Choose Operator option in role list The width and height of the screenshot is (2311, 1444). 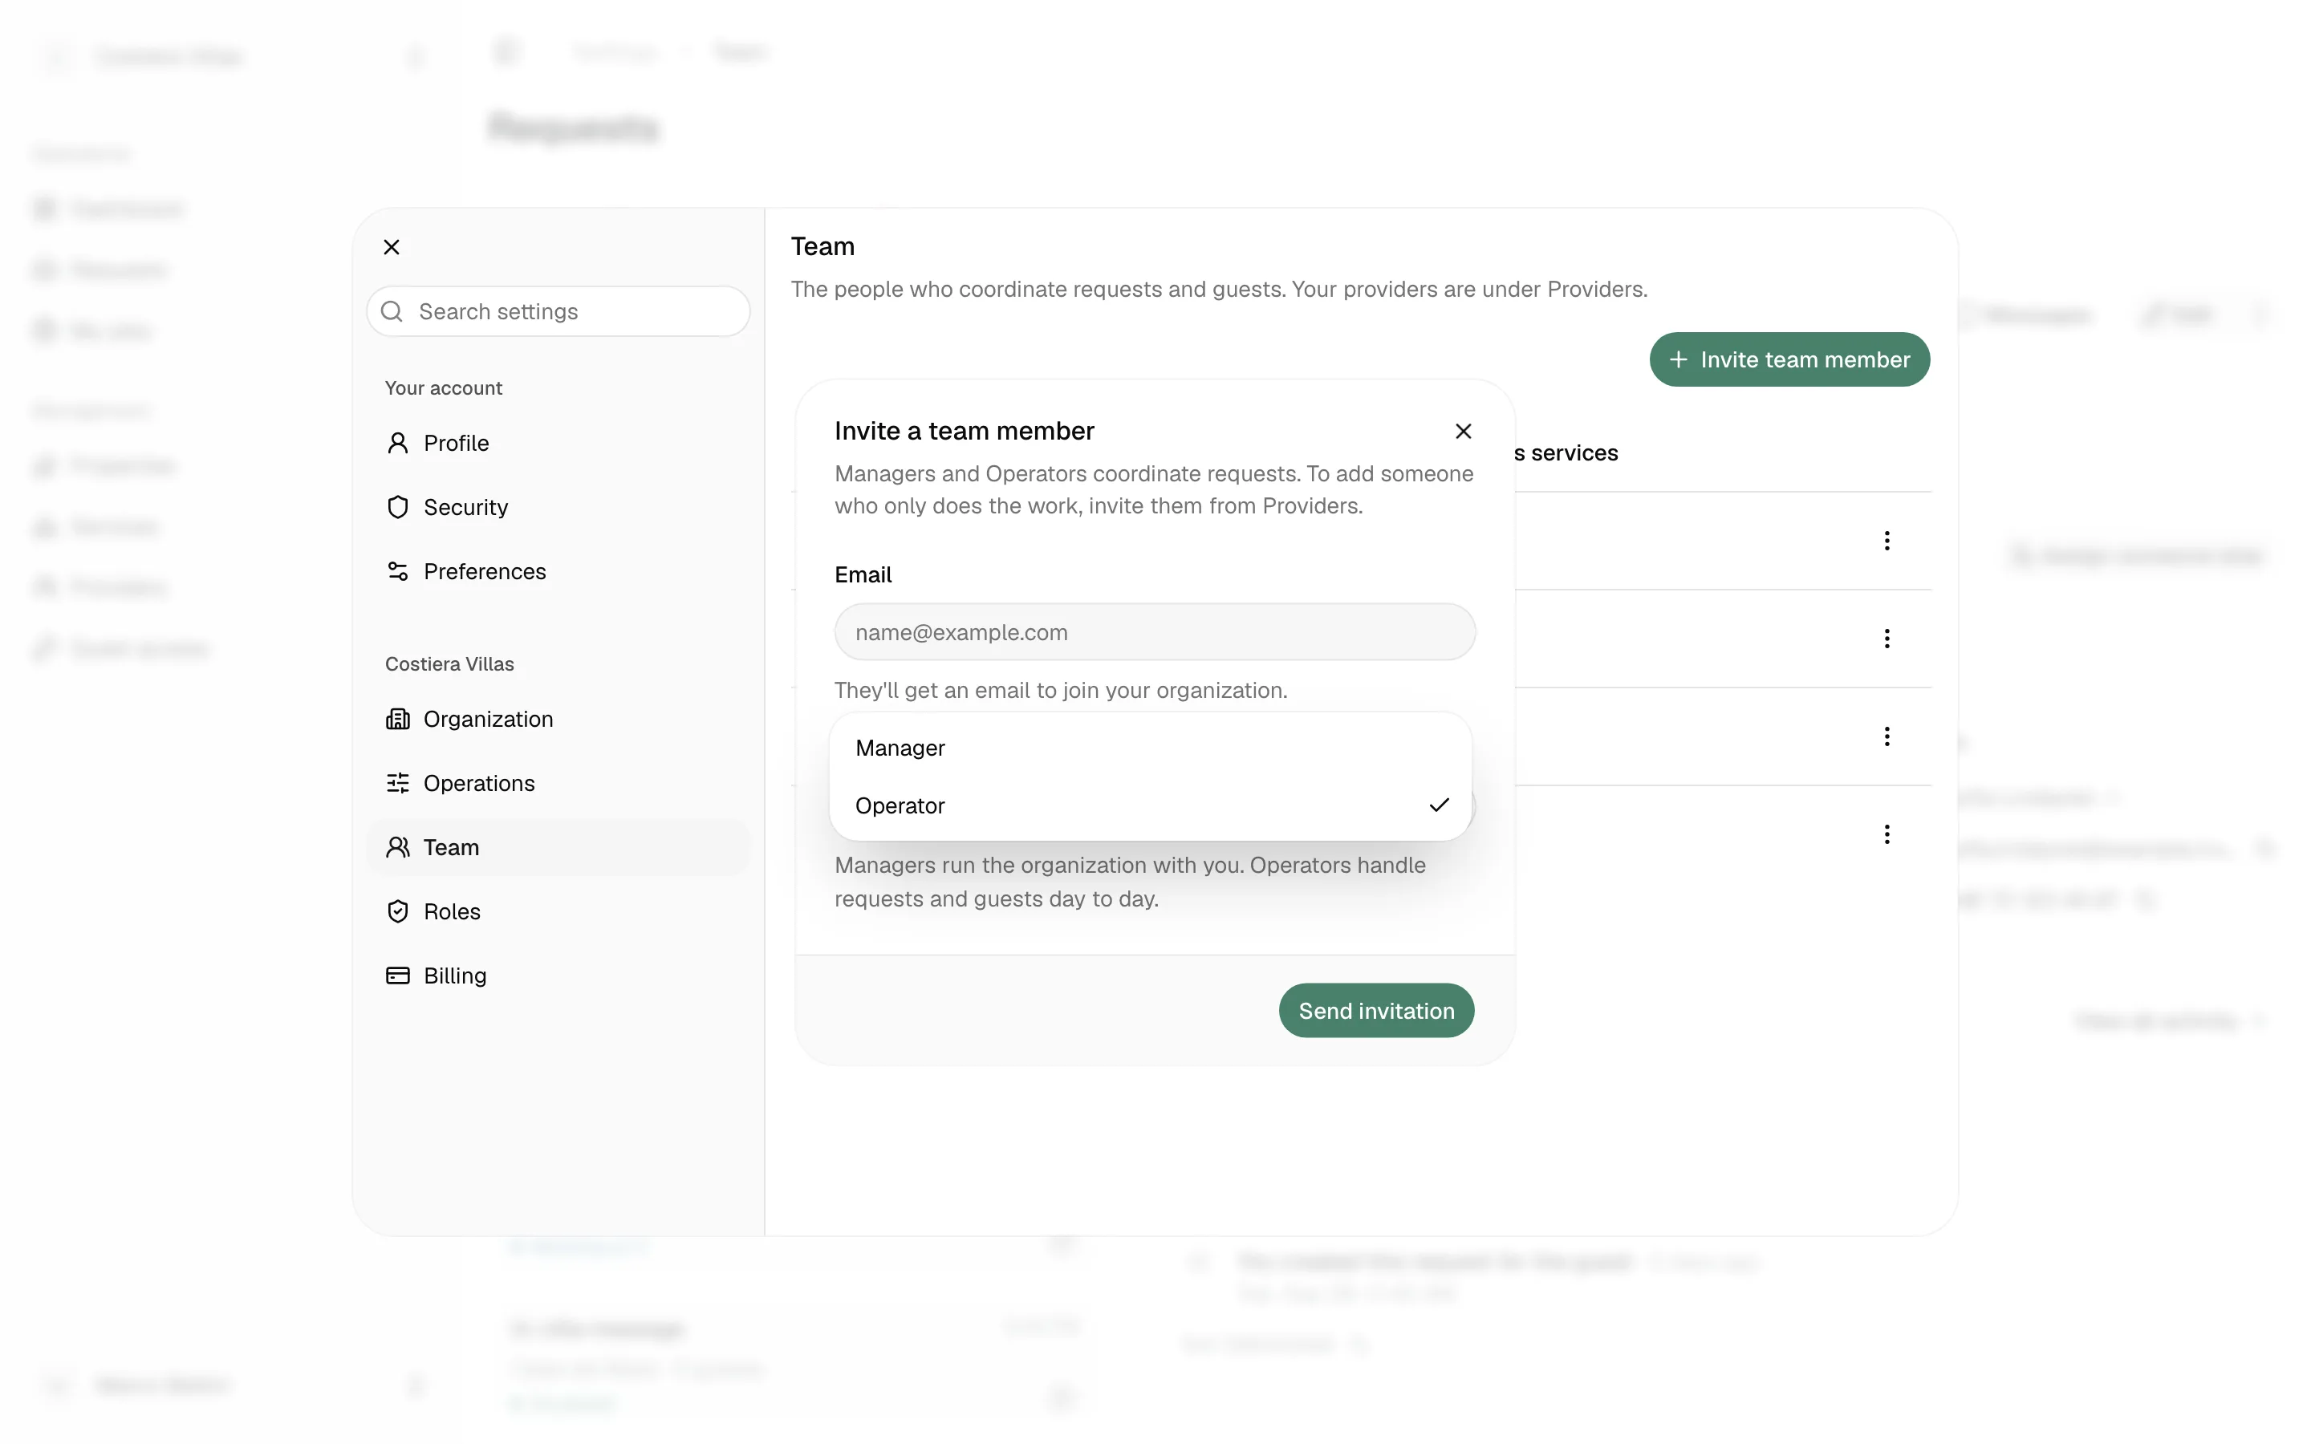click(x=1151, y=806)
